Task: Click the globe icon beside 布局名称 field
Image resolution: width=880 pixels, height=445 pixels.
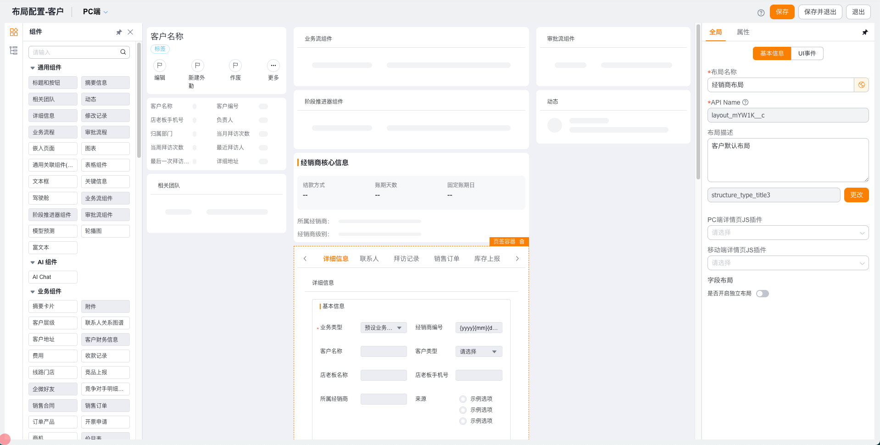Action: tap(861, 85)
